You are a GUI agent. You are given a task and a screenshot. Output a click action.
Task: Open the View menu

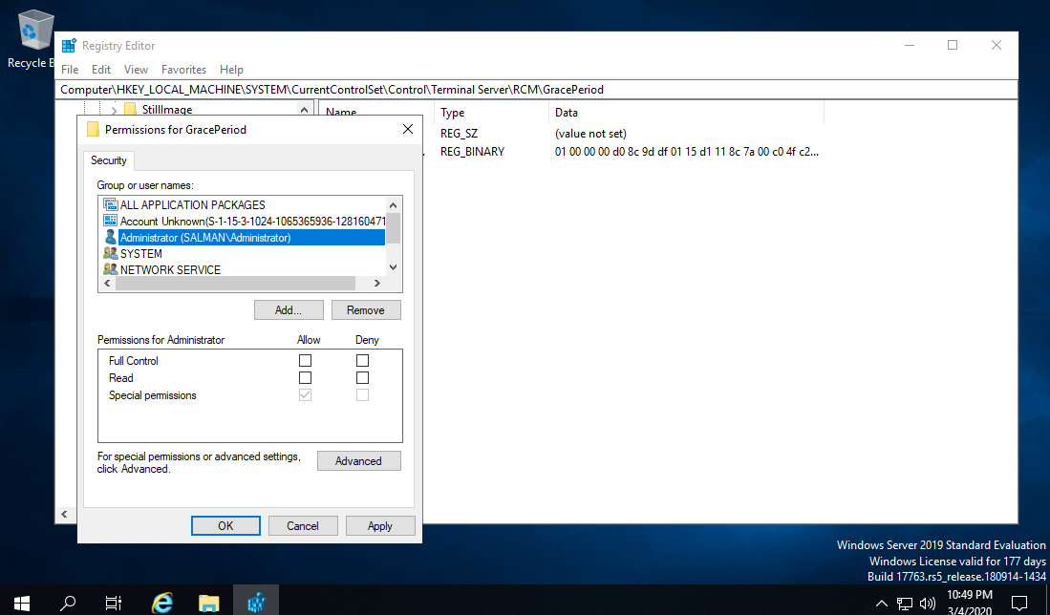[136, 70]
